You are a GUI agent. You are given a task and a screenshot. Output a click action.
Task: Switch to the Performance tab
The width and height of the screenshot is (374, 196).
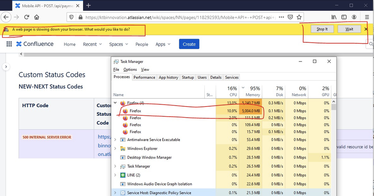click(144, 77)
